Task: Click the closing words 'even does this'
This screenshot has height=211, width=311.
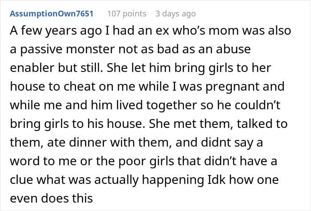Action: tap(52, 198)
